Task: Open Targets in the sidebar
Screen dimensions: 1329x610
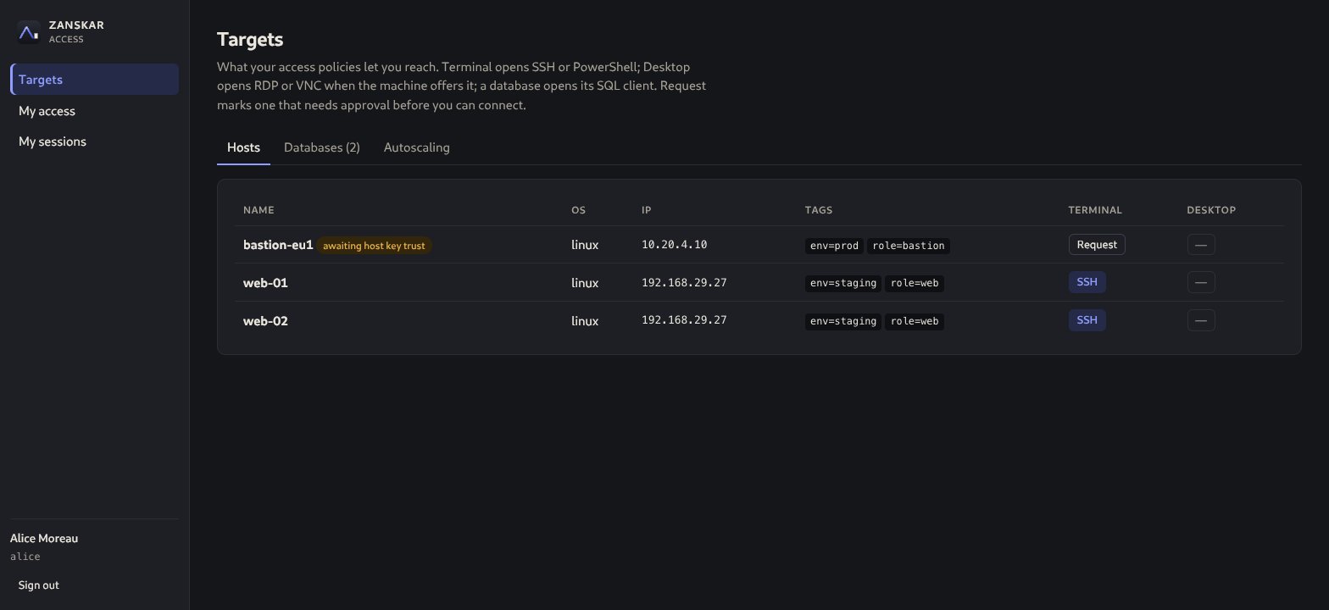Action: [x=95, y=80]
